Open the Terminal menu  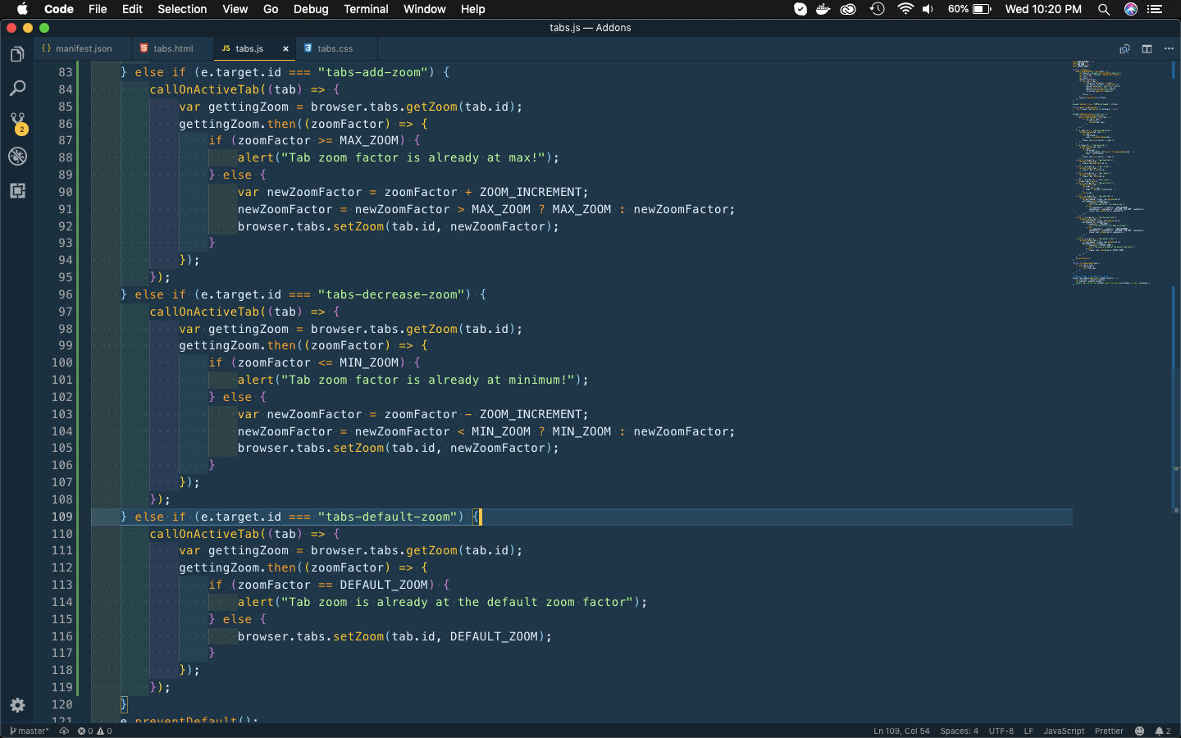pyautogui.click(x=366, y=9)
